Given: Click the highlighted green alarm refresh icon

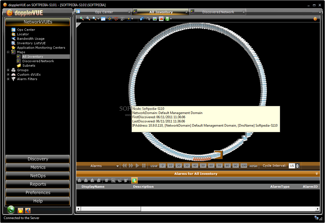Looking at the screenshot, I should [x=134, y=180].
